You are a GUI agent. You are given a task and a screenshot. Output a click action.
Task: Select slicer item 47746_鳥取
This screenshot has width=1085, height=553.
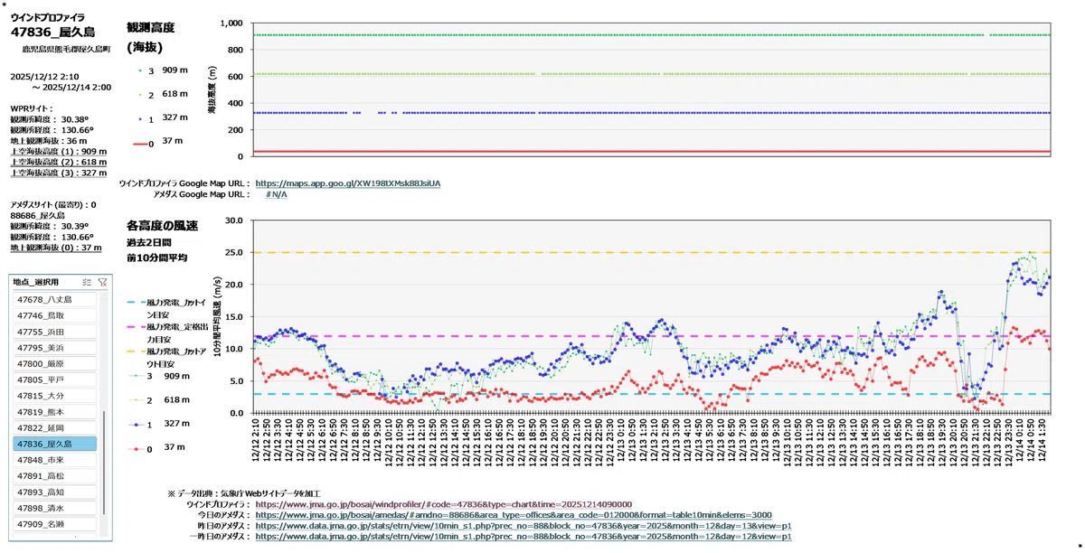(54, 315)
